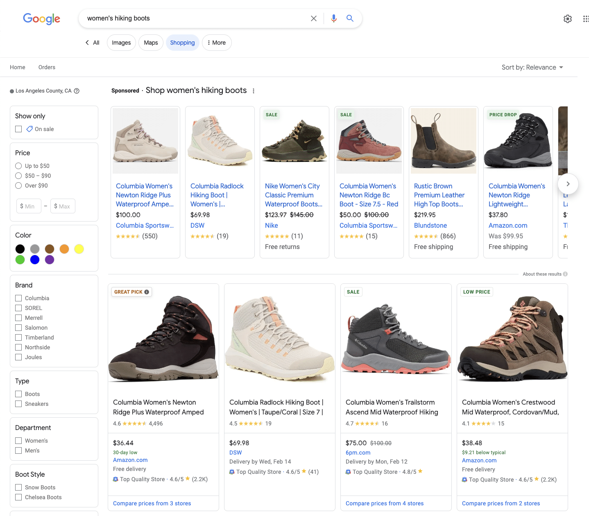
Task: Focus the women's hiking boots search field
Action: (195, 18)
